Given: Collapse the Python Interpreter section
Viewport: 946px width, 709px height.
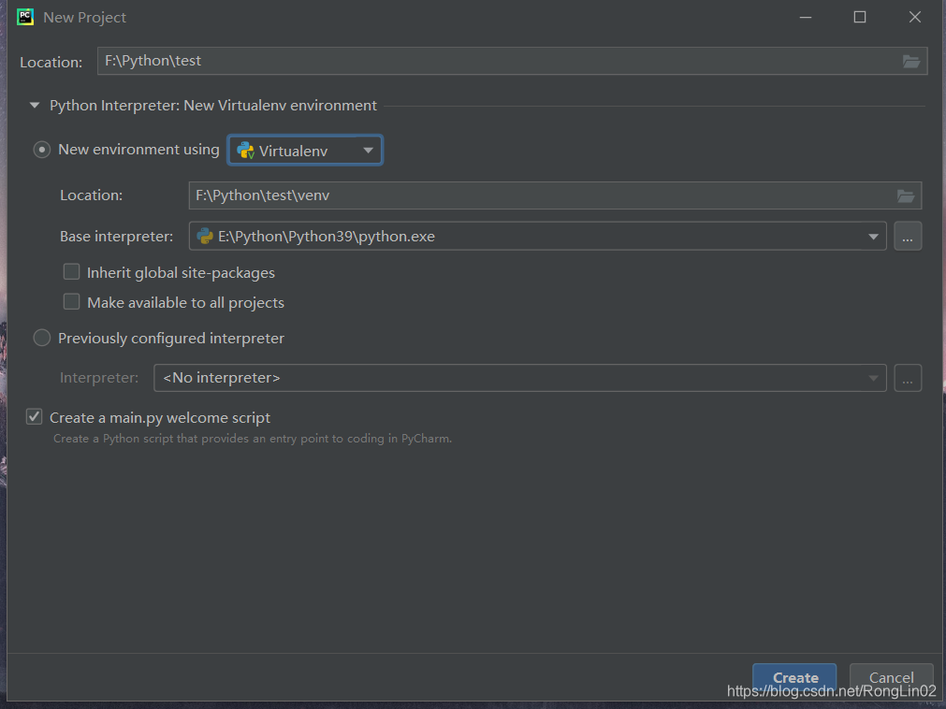Looking at the screenshot, I should point(35,106).
